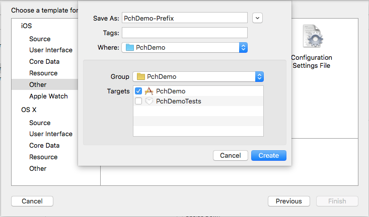
Task: Click the blue folder icon beside Where
Action: point(130,47)
